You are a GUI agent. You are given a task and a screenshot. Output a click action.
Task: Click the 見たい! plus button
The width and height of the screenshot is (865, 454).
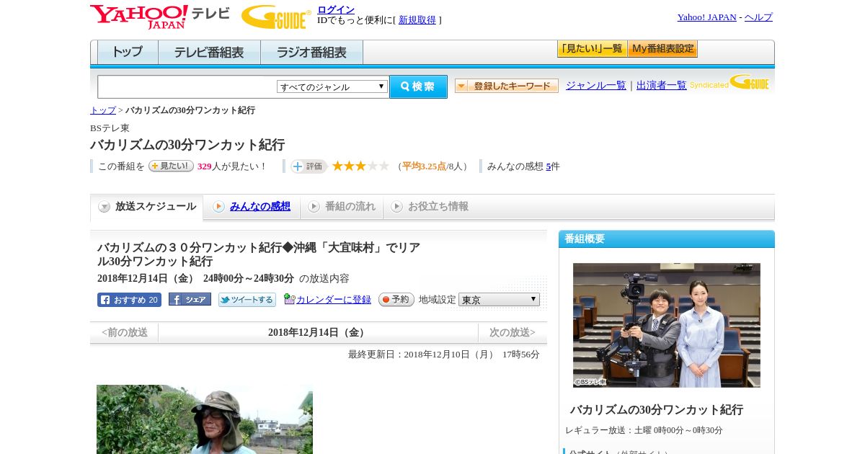click(171, 166)
